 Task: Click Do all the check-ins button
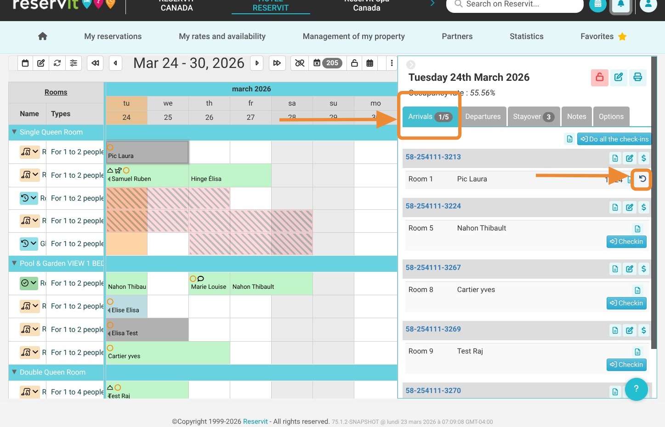click(614, 139)
